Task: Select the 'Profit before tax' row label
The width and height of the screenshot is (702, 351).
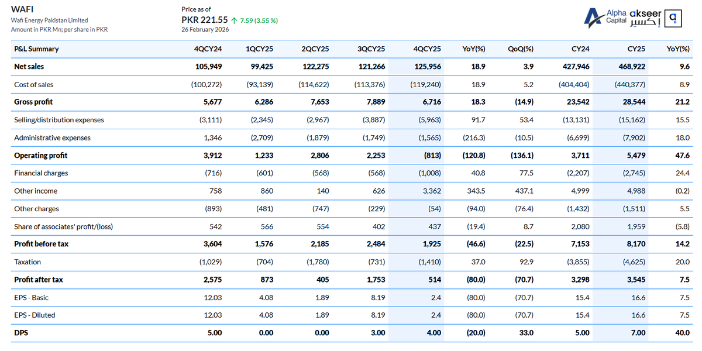Action: pyautogui.click(x=41, y=244)
